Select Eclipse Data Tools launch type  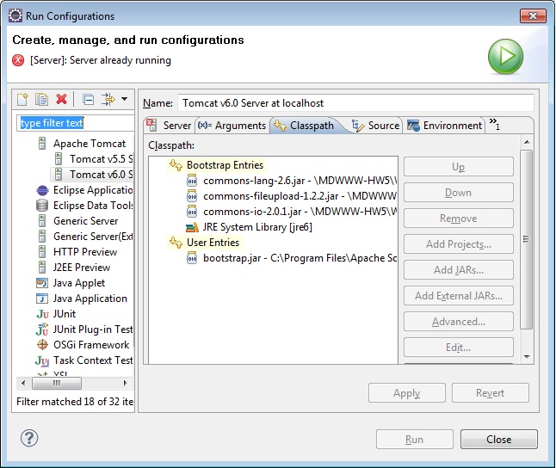click(93, 206)
